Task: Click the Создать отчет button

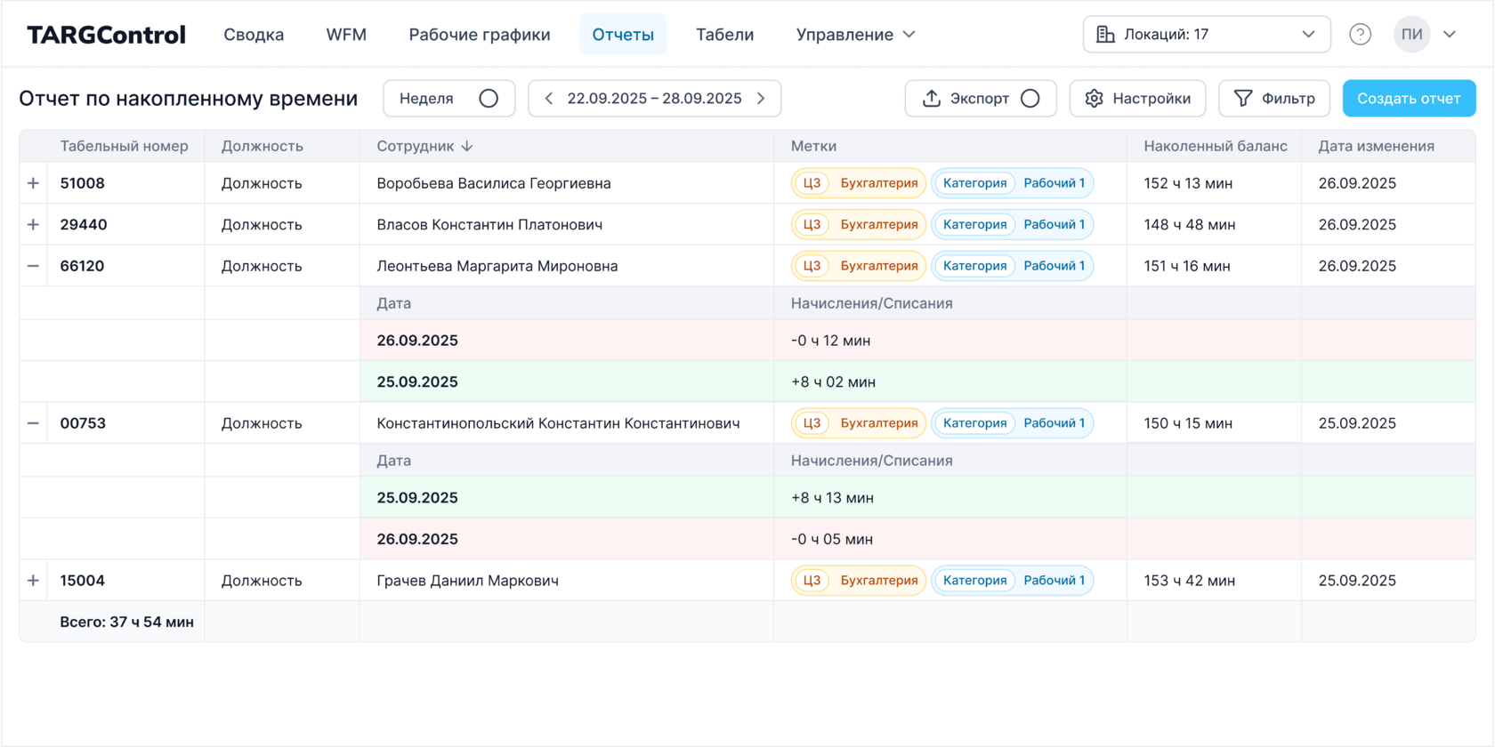Action: (x=1409, y=99)
